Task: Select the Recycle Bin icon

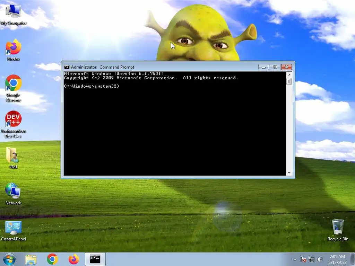Action: click(338, 230)
